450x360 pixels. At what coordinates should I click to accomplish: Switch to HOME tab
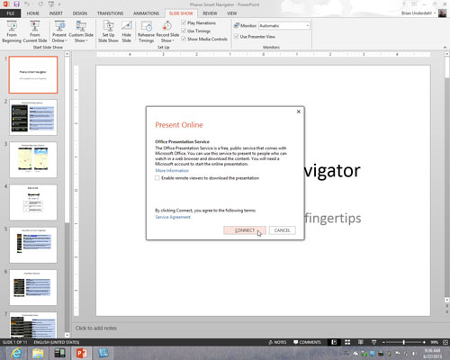pyautogui.click(x=33, y=13)
